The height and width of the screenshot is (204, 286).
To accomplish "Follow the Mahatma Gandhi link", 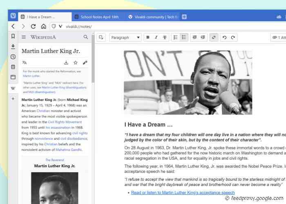I will click(x=69, y=150).
